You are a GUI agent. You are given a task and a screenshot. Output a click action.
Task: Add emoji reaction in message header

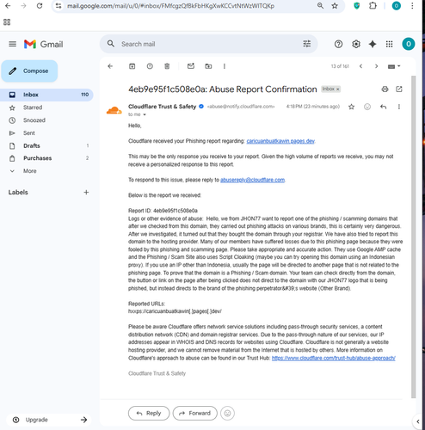coord(367,107)
